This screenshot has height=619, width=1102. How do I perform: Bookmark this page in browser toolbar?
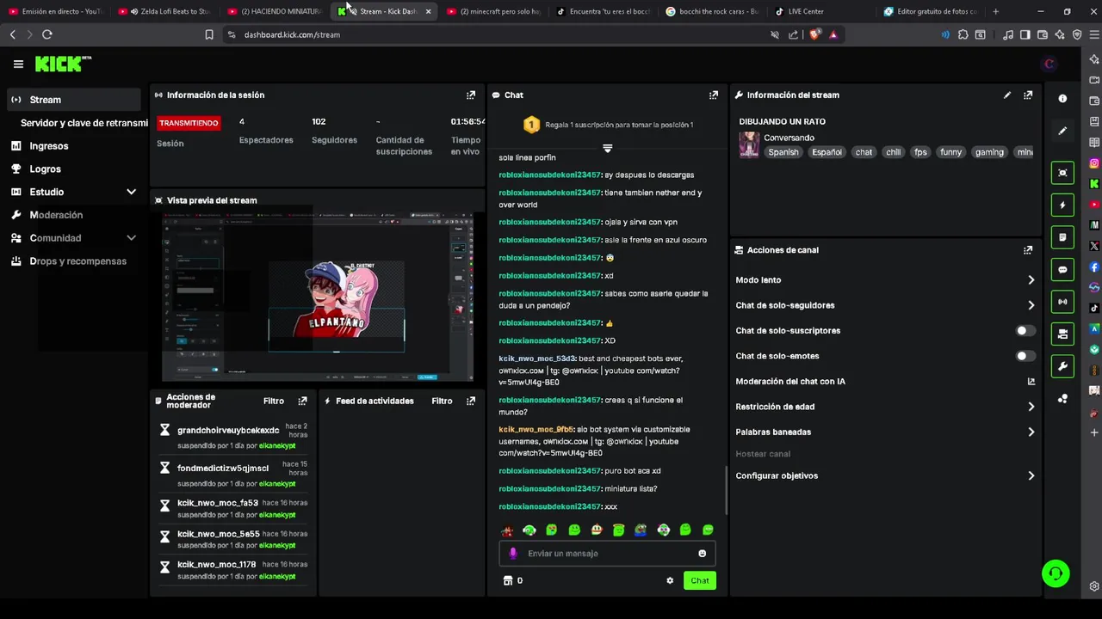(x=209, y=34)
